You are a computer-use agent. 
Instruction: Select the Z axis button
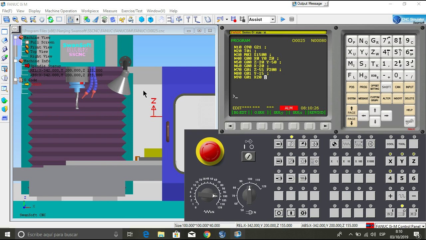pos(414,161)
